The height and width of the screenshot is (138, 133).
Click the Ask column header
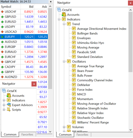click(41, 7)
